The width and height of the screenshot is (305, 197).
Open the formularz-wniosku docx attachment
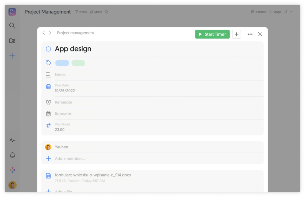click(x=93, y=175)
